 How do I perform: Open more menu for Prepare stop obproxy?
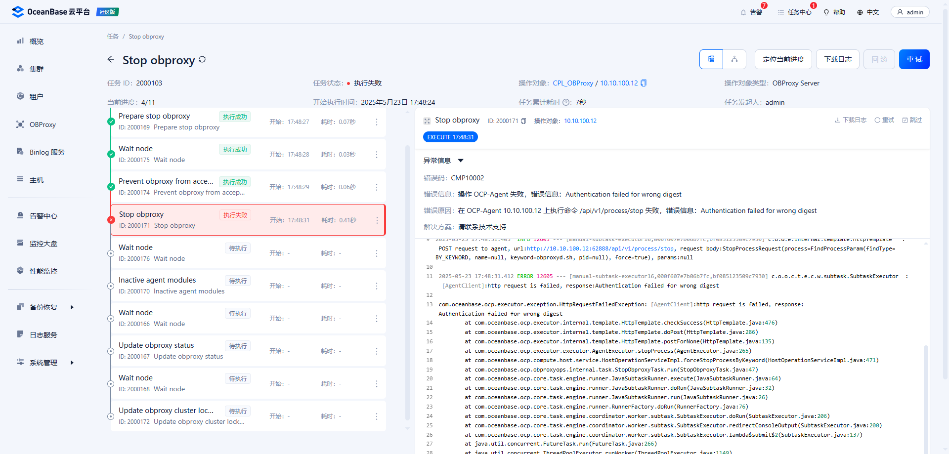click(377, 122)
